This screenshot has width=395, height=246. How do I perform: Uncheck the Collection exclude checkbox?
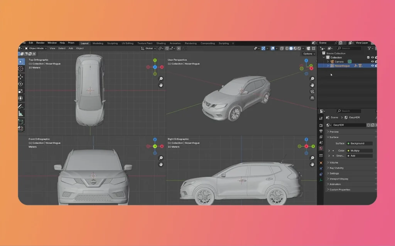coord(368,58)
